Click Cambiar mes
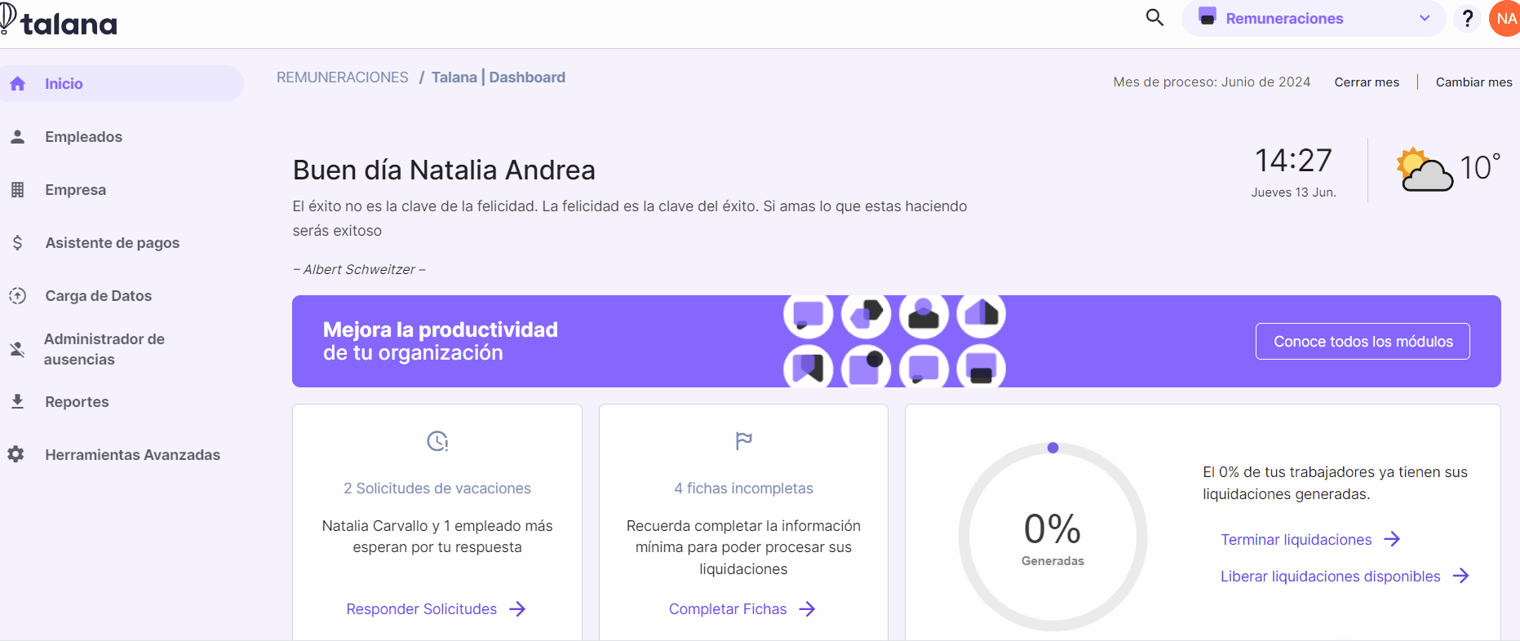Viewport: 1520px width, 641px height. [1473, 82]
